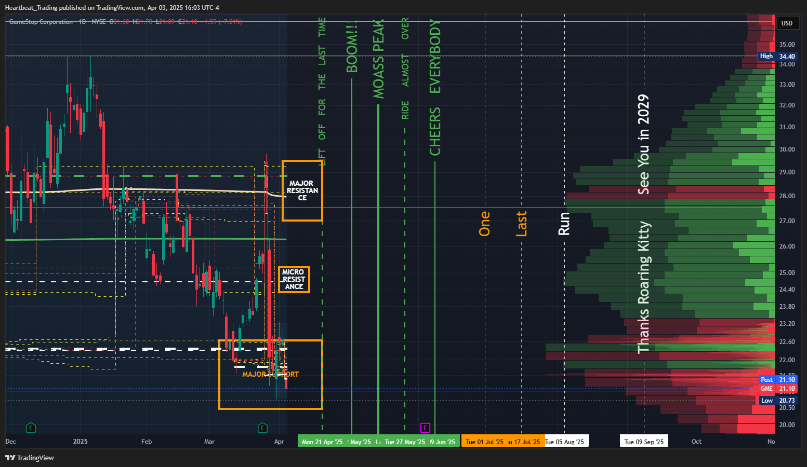Click the Feb label on time axis
807x467 pixels.
[147, 442]
